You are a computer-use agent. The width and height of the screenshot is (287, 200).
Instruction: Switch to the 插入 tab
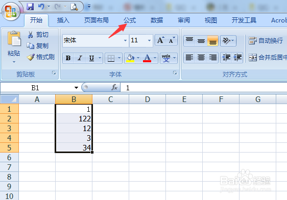tap(63, 20)
